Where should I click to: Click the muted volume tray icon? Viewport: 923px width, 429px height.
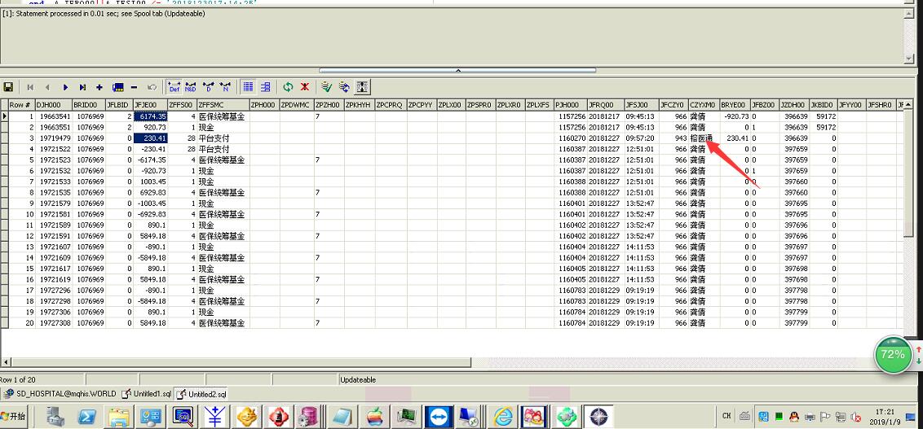coord(856,418)
